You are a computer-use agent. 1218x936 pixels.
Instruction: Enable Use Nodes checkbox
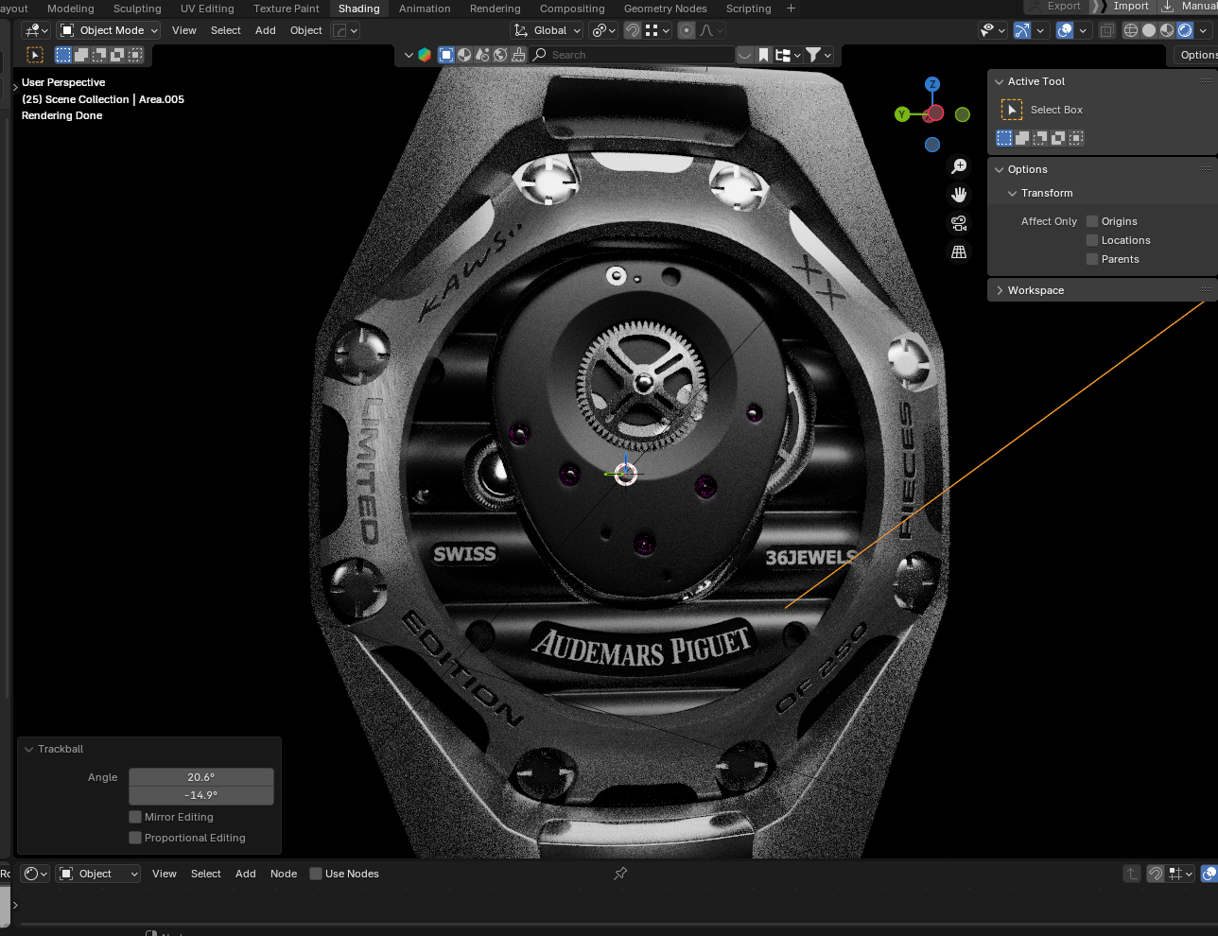pyautogui.click(x=316, y=874)
